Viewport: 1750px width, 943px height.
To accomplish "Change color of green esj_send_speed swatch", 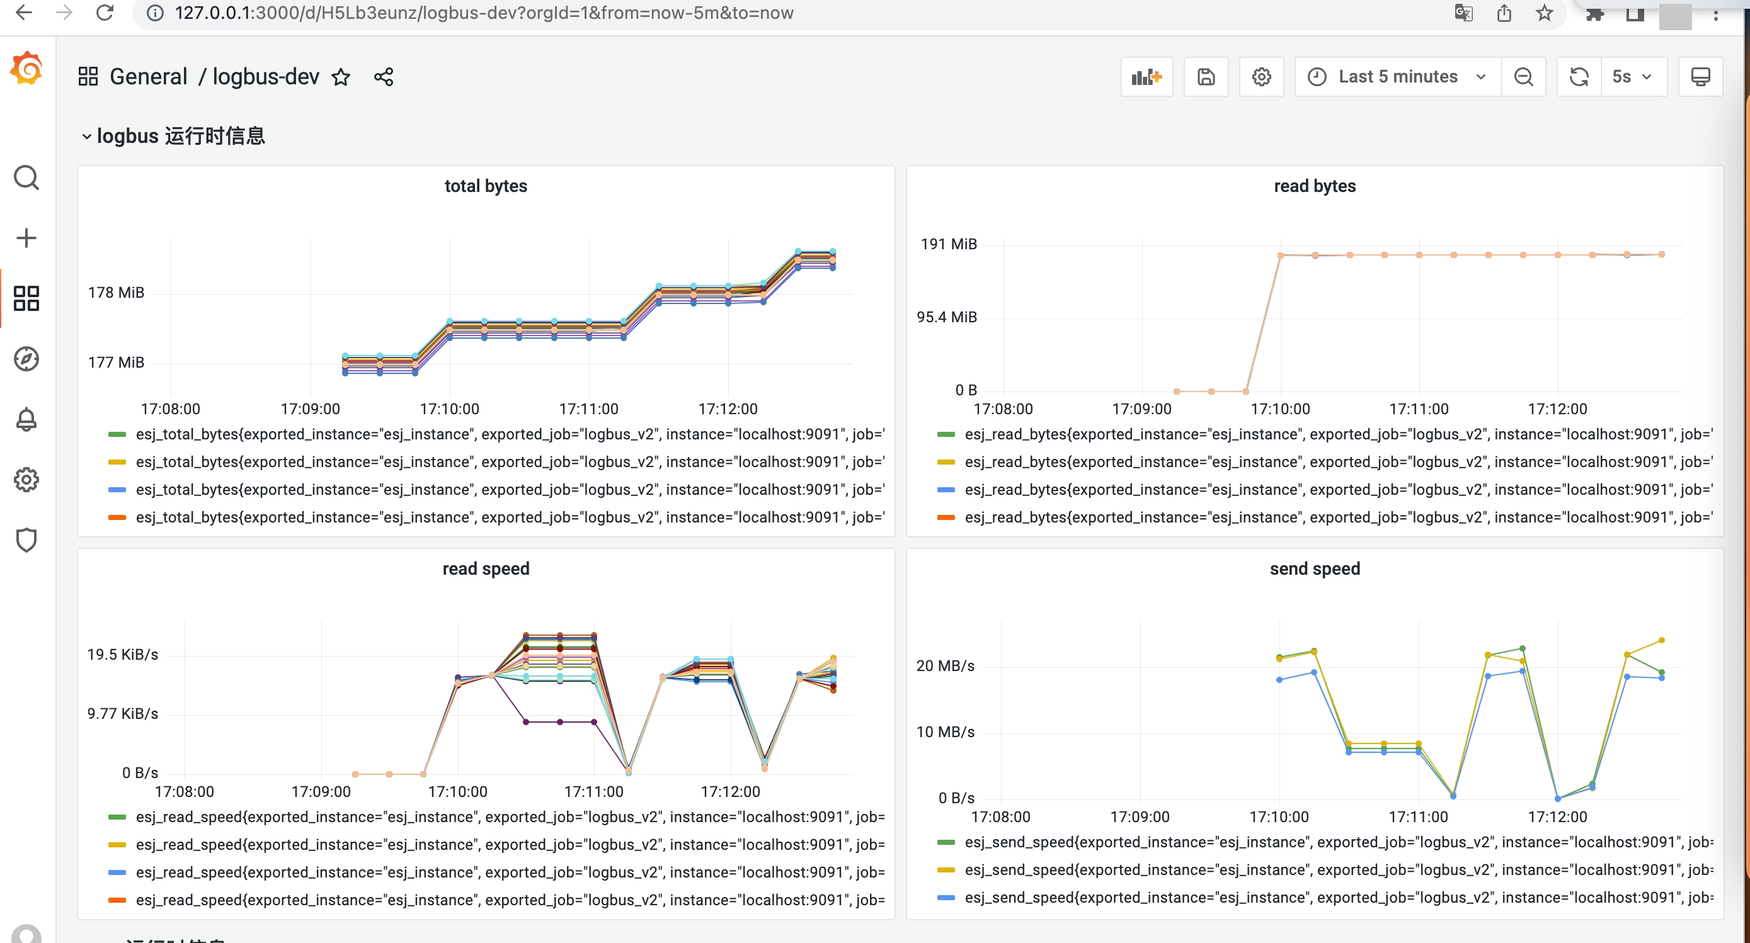I will (x=946, y=842).
